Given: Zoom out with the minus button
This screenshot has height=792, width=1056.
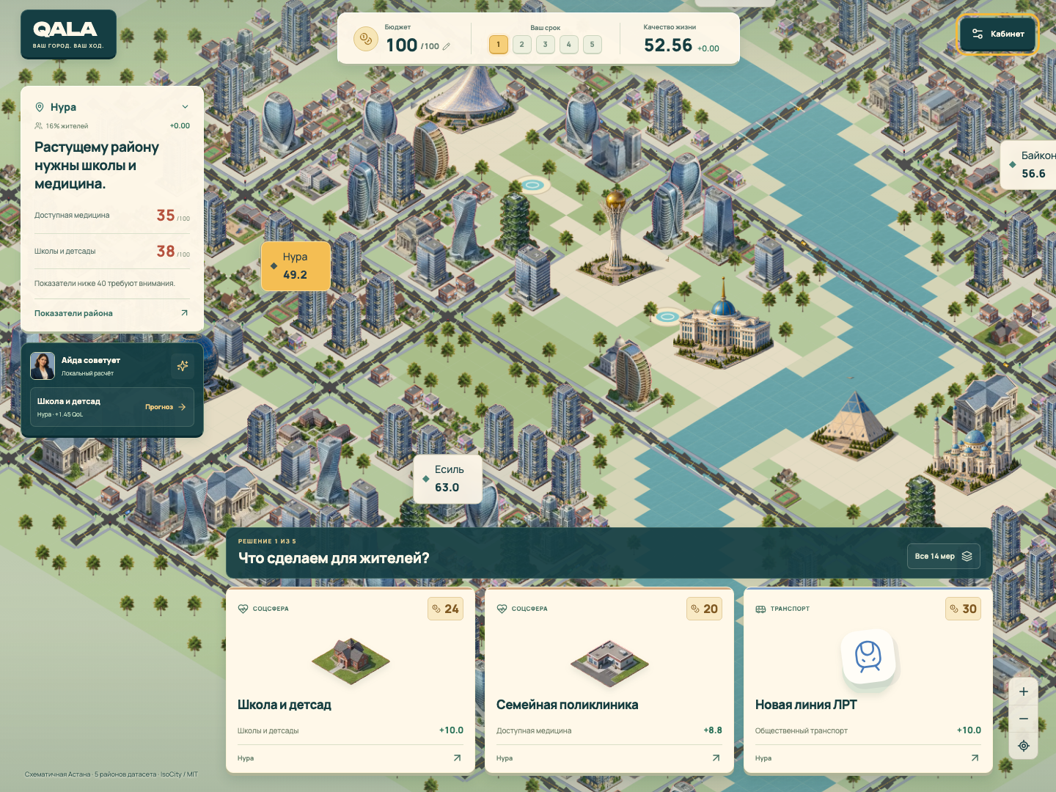Looking at the screenshot, I should click(x=1024, y=719).
